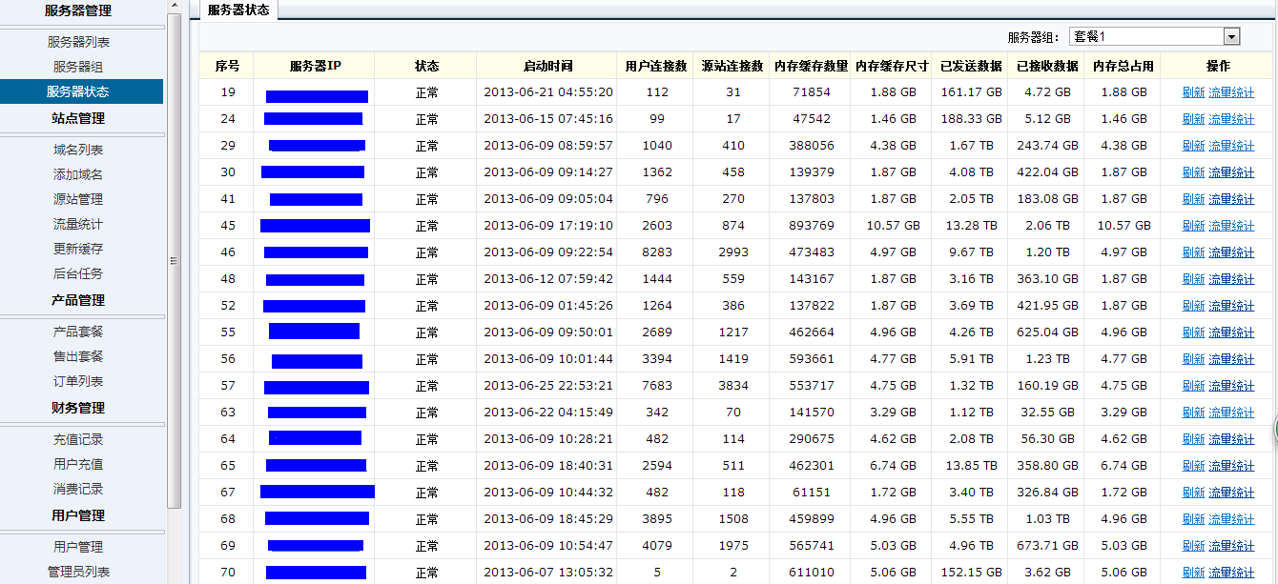View 流量统计 for server 57
This screenshot has width=1278, height=584.
point(1231,386)
